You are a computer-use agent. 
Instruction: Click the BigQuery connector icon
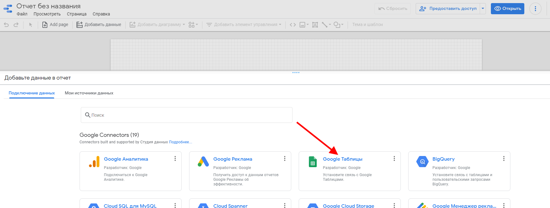(x=422, y=162)
